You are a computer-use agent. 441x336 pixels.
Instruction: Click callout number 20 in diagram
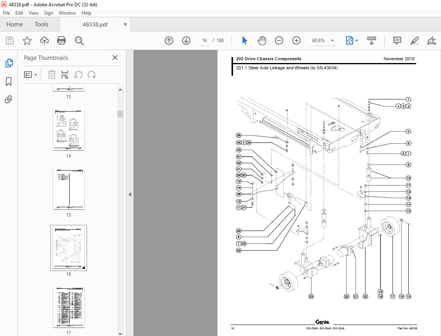(365, 296)
